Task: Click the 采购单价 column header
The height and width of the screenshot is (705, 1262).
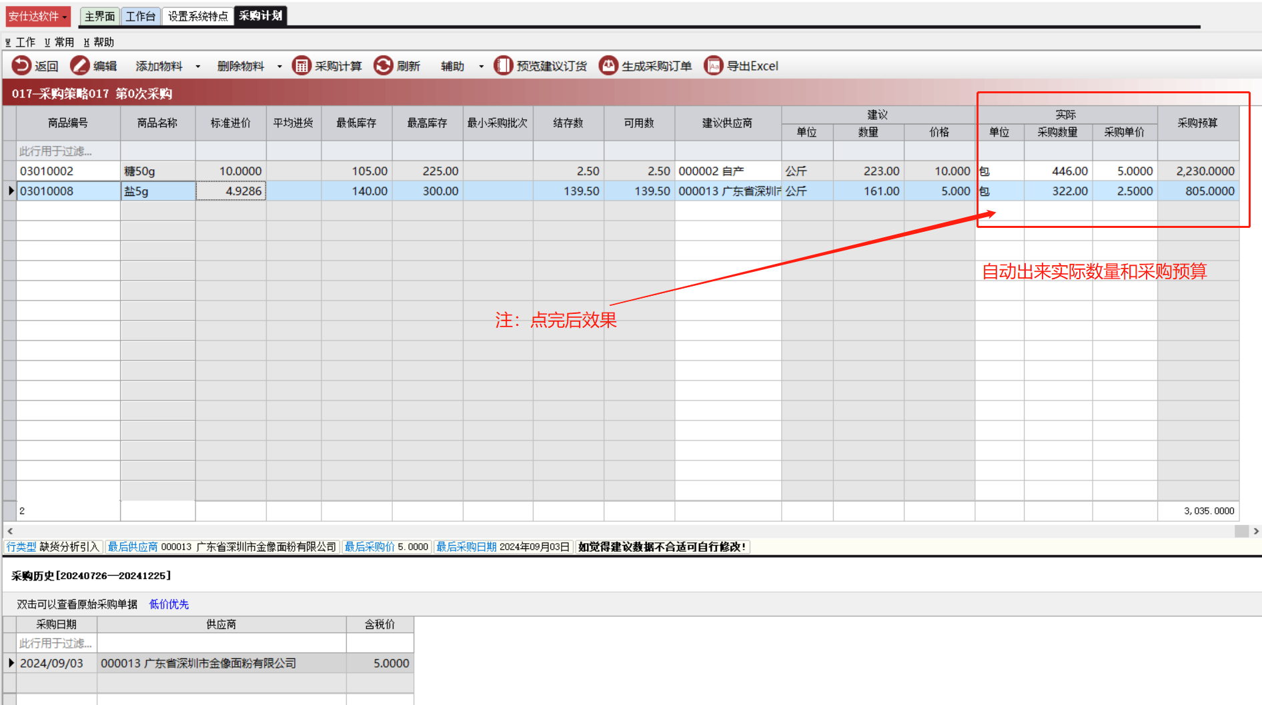Action: 1125,132
